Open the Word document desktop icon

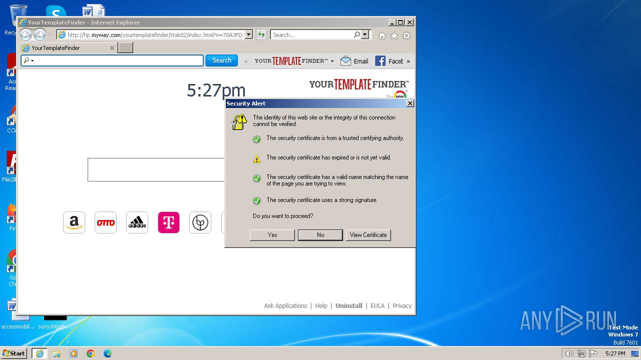tap(93, 11)
